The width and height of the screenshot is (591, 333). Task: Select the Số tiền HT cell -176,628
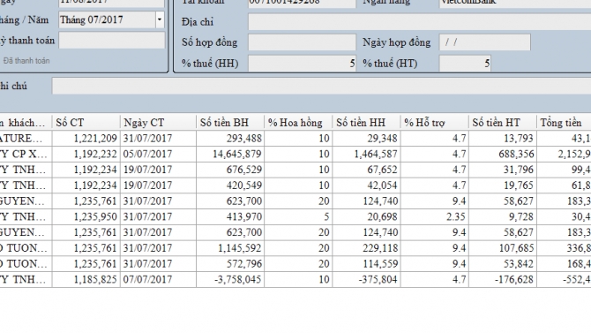[503, 279]
